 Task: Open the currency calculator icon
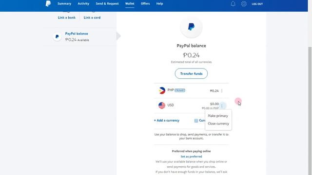[x=196, y=121]
